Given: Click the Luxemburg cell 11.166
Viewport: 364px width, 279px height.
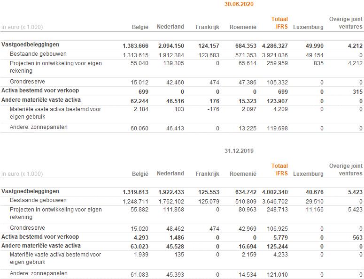Looking at the screenshot, I should tap(315, 210).
